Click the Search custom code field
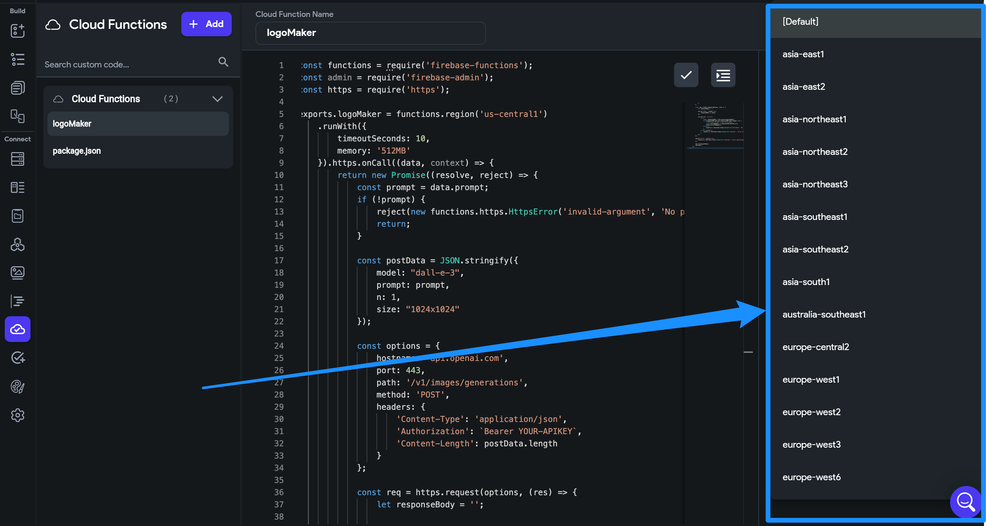986x526 pixels. coord(130,64)
